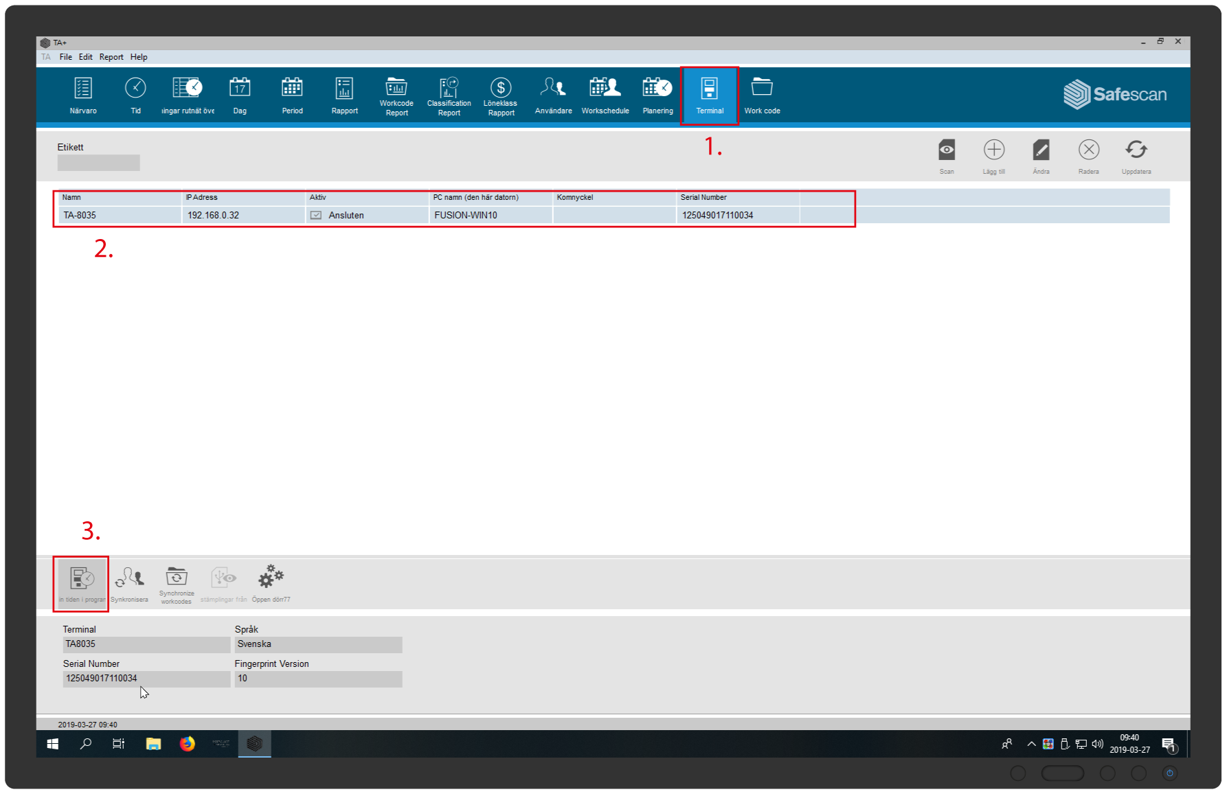Sort by the Aktiv column header
Screen dimensions: 1227x794
pyautogui.click(x=368, y=198)
